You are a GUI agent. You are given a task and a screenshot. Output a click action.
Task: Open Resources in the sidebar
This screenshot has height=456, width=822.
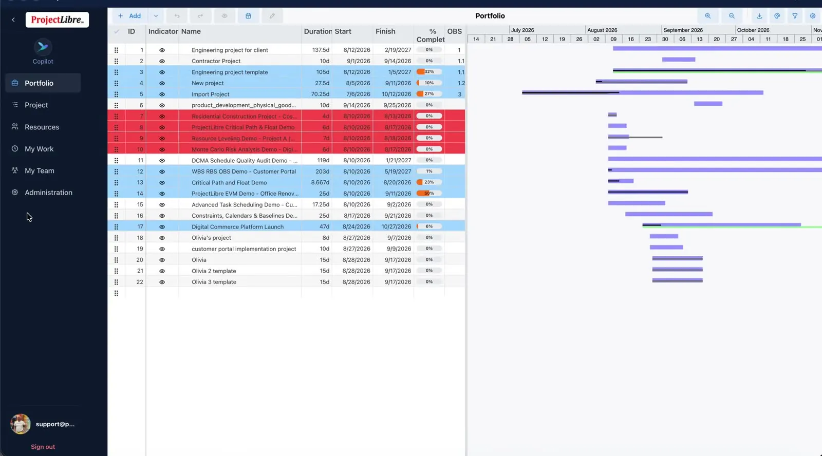click(x=43, y=127)
